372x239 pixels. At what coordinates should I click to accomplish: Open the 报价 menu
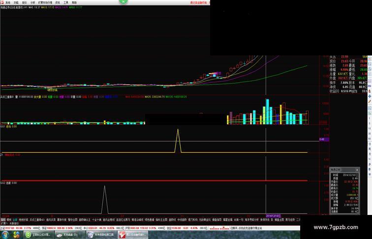pos(25,2)
